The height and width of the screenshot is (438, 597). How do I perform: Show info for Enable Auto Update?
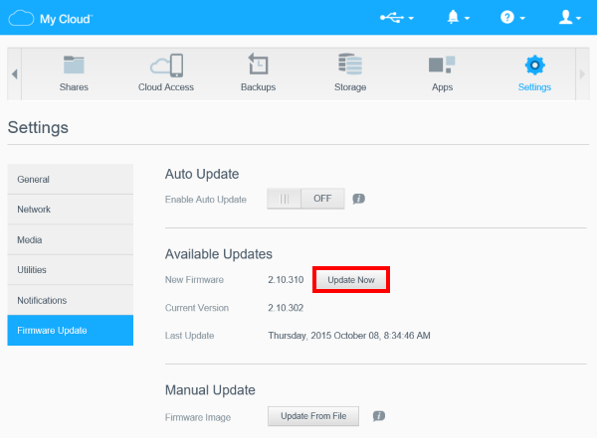[358, 199]
